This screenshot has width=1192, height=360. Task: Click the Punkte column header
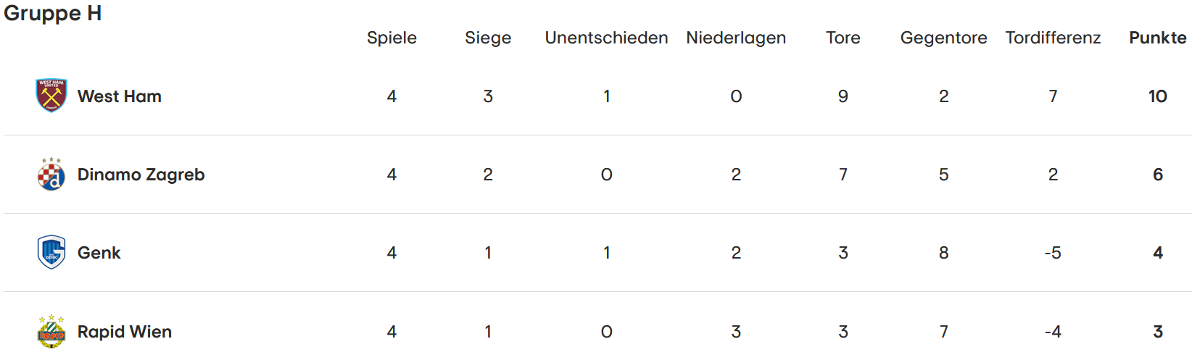tap(1158, 38)
